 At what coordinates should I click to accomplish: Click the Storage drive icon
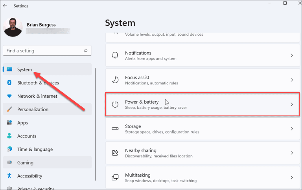point(115,129)
